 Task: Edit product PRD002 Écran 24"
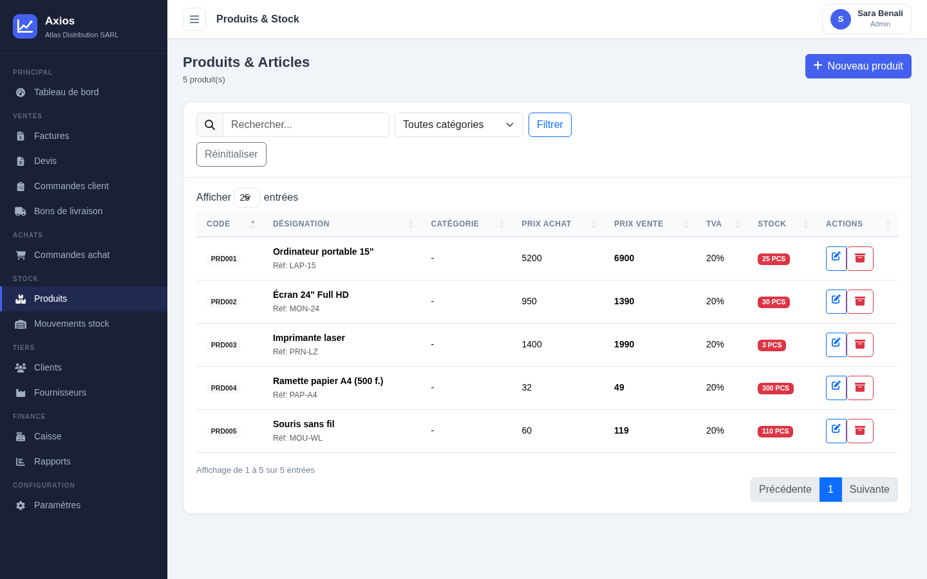[x=836, y=302]
